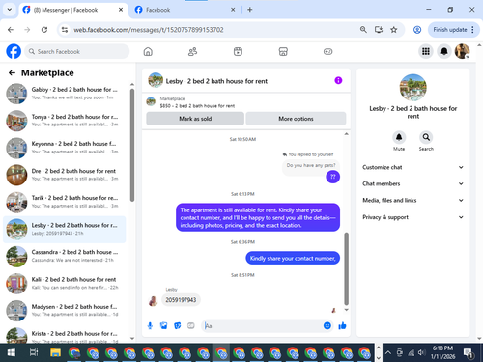Go back from Marketplace with the arrow
Image resolution: width=483 pixels, height=362 pixels.
click(12, 73)
